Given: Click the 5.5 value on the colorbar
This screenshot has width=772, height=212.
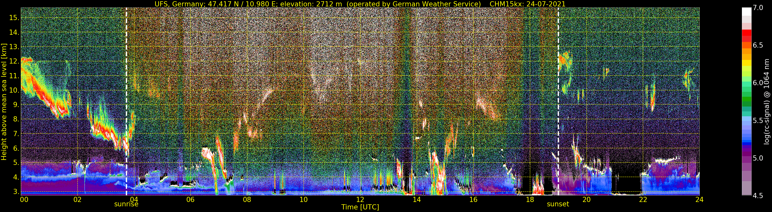Looking at the screenshot, I should tap(758, 121).
